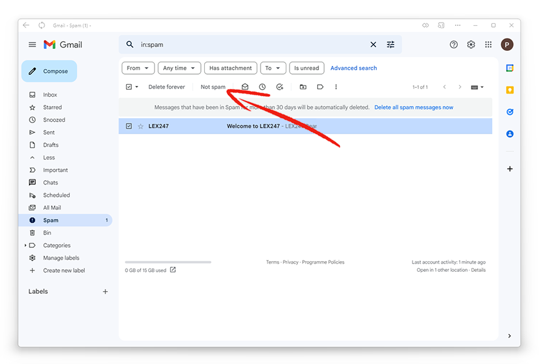540x364 pixels.
Task: Expand the From filter dropdown
Action: point(138,68)
